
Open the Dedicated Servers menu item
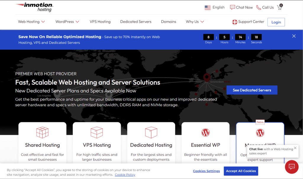(136, 22)
